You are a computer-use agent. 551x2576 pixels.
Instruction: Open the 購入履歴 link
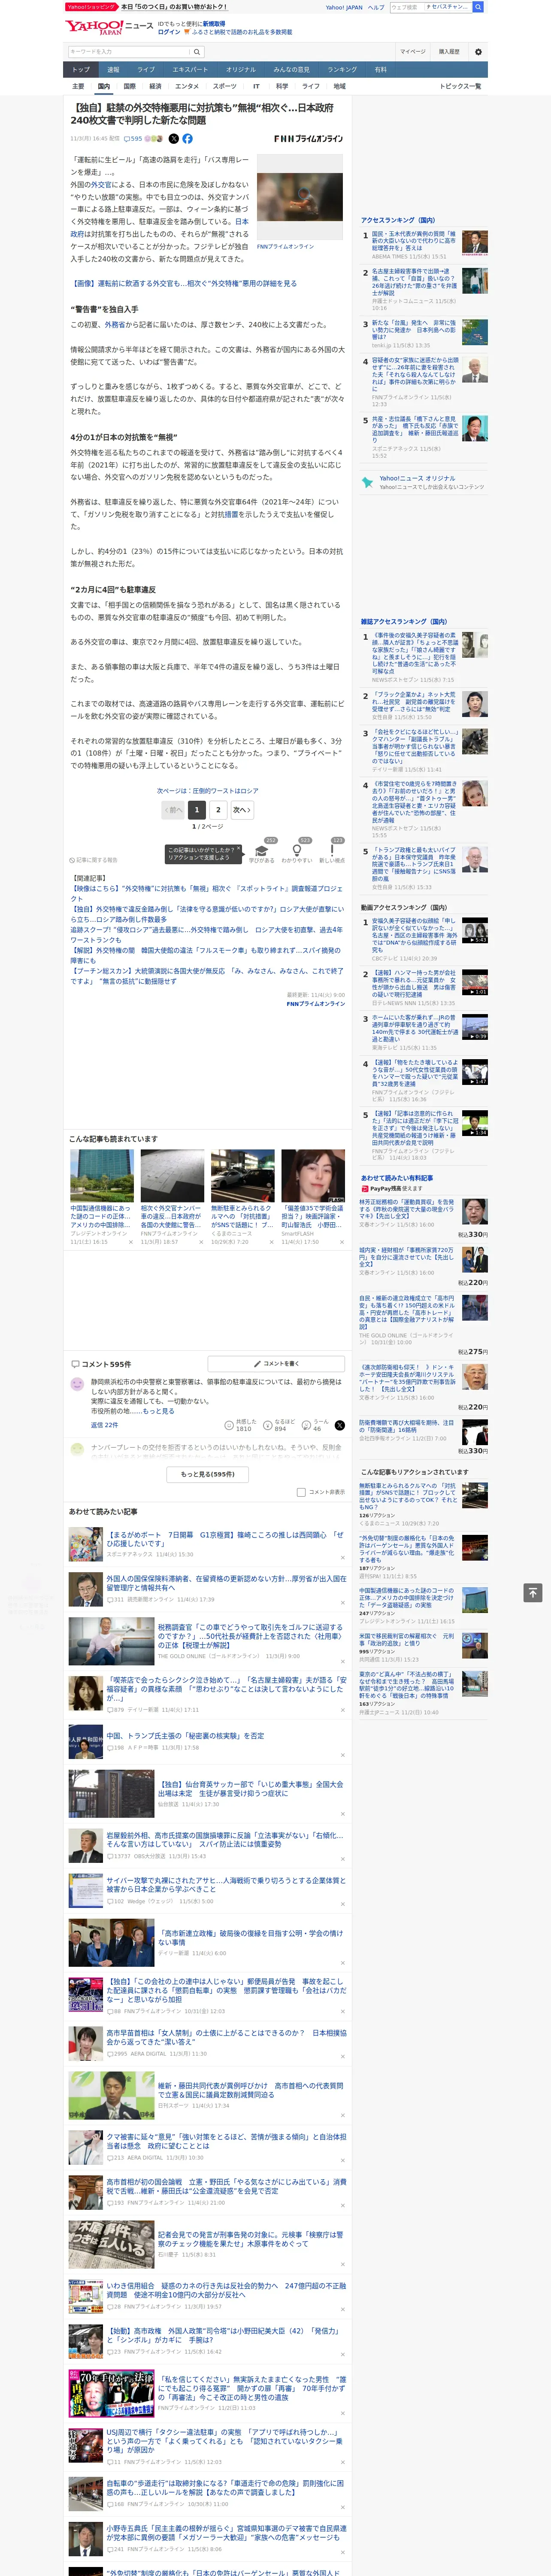449,52
